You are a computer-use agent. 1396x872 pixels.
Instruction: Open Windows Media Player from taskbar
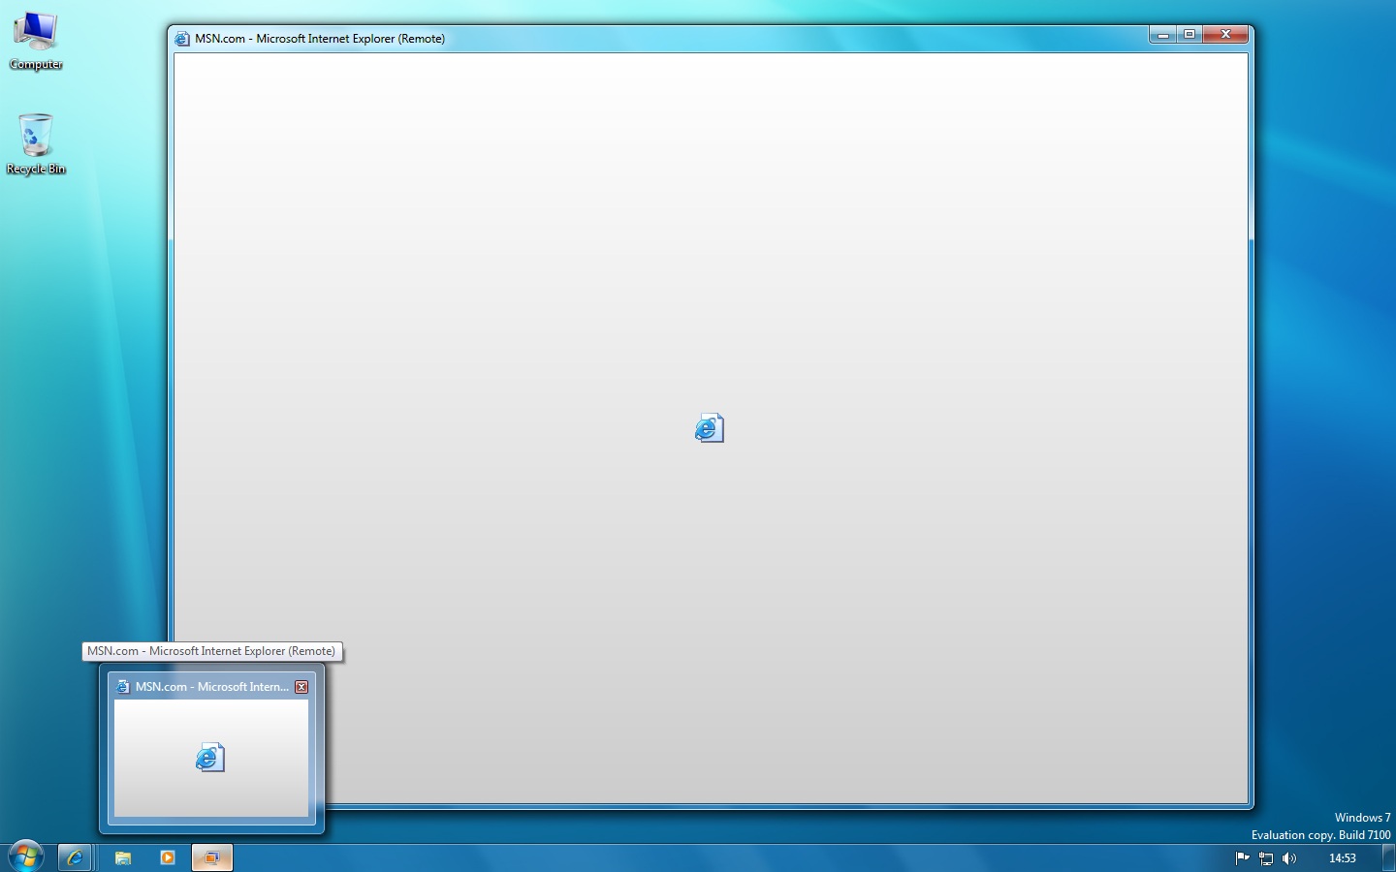[168, 857]
